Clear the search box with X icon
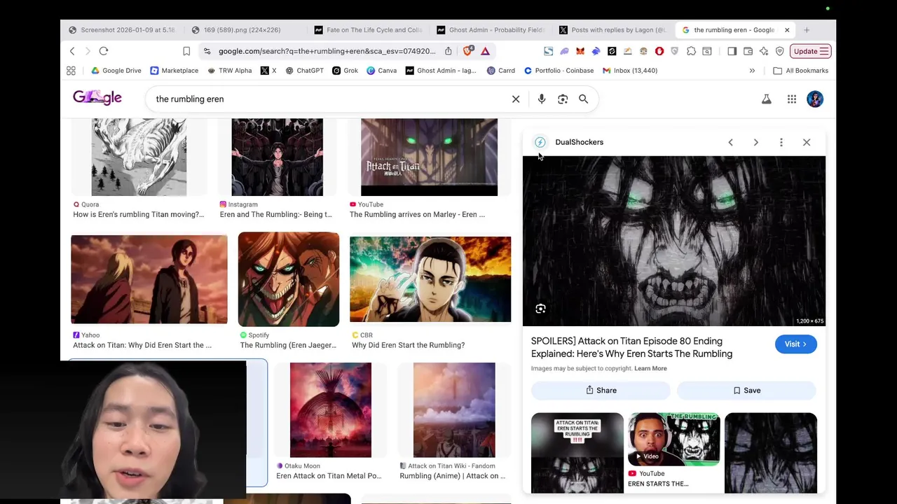Viewport: 897px width, 504px height. coord(516,99)
